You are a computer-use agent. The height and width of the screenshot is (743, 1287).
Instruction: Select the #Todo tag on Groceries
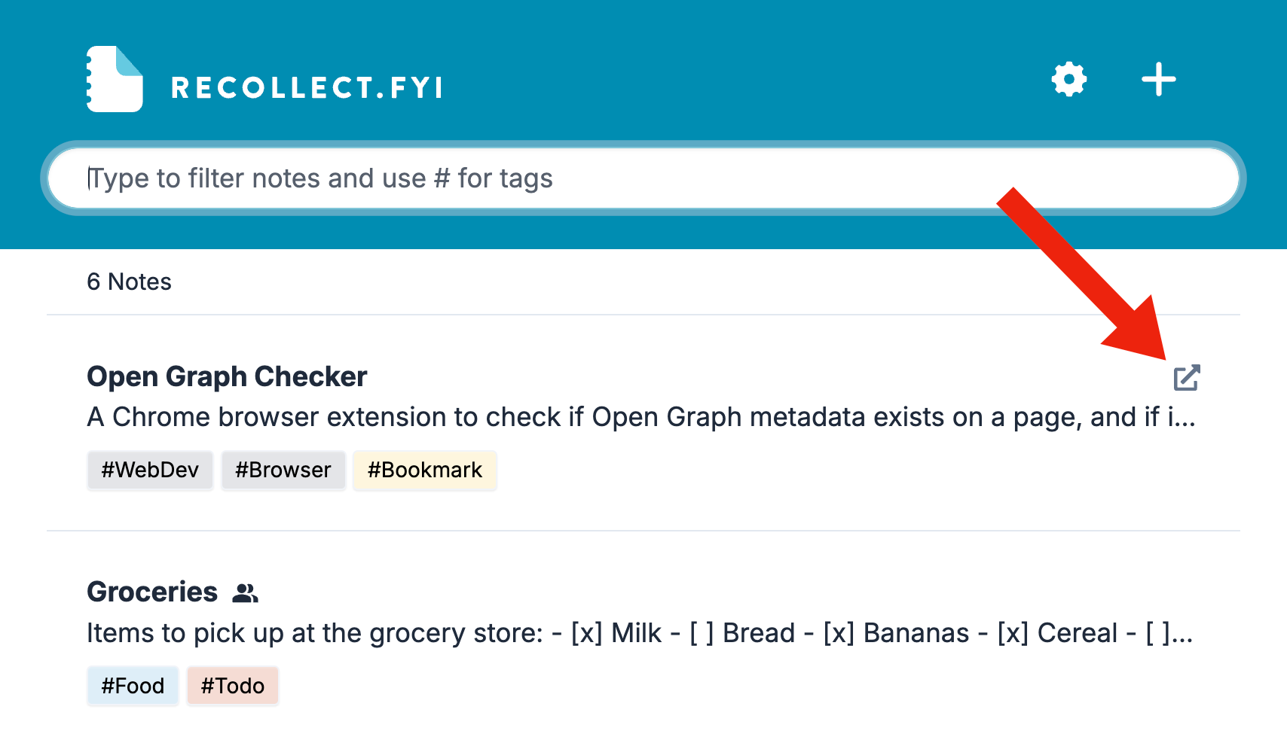coord(232,685)
